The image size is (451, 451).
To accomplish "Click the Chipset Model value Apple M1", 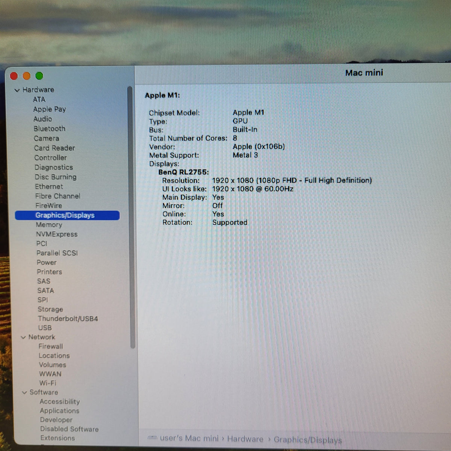I will [x=248, y=112].
